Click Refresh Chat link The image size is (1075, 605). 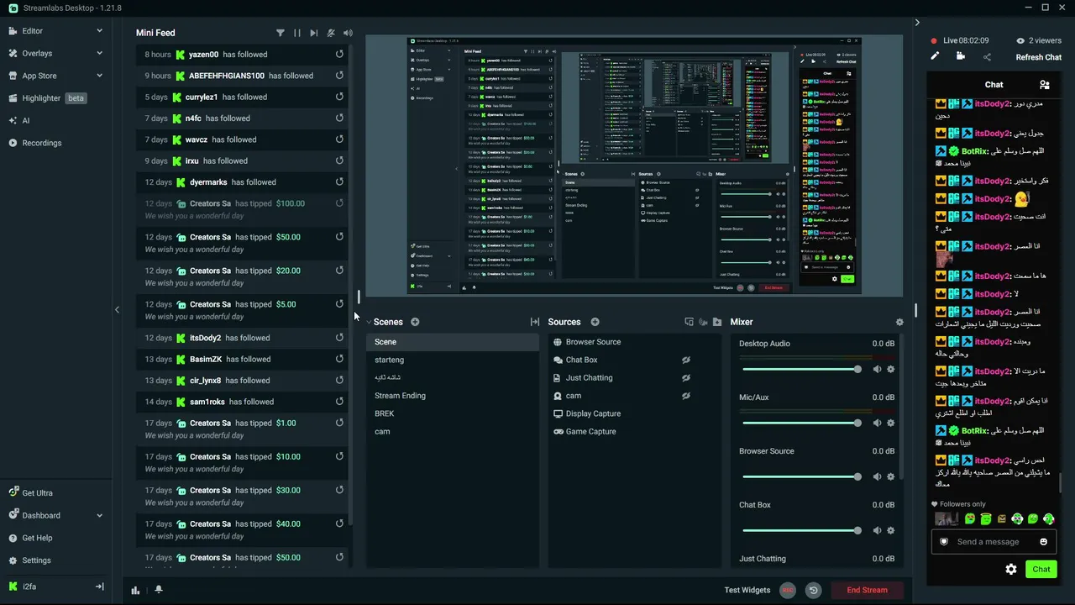[1039, 57]
